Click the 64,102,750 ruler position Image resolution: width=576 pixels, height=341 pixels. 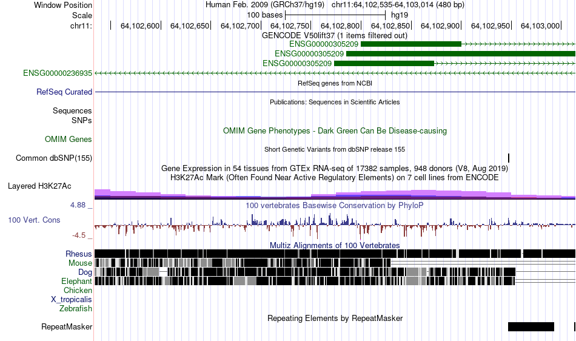pyautogui.click(x=290, y=25)
